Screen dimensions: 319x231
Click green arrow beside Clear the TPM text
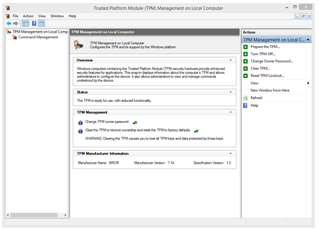click(196, 131)
